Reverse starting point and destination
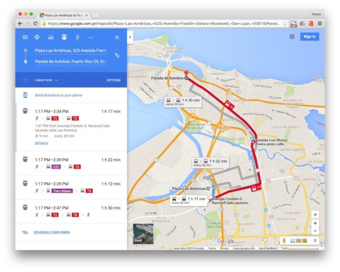The width and height of the screenshot is (340, 272). pos(117,55)
